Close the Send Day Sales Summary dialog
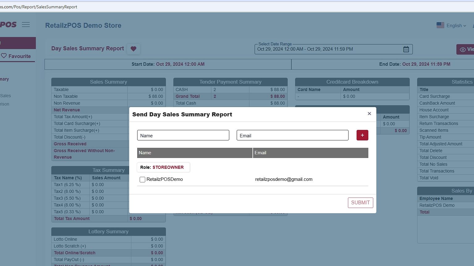The height and width of the screenshot is (266, 474). (369, 114)
